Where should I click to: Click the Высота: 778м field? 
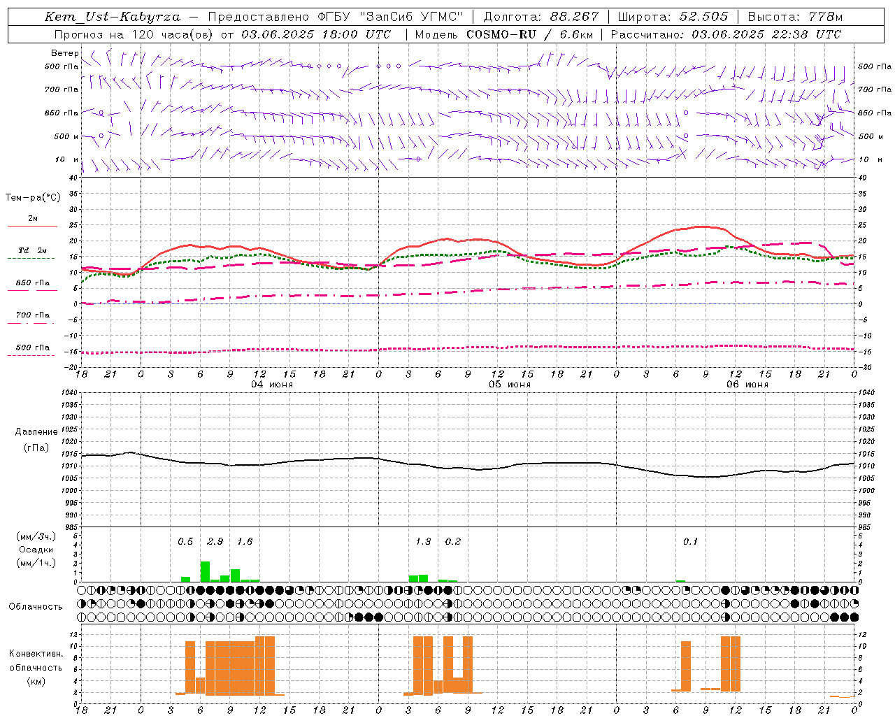click(x=796, y=17)
